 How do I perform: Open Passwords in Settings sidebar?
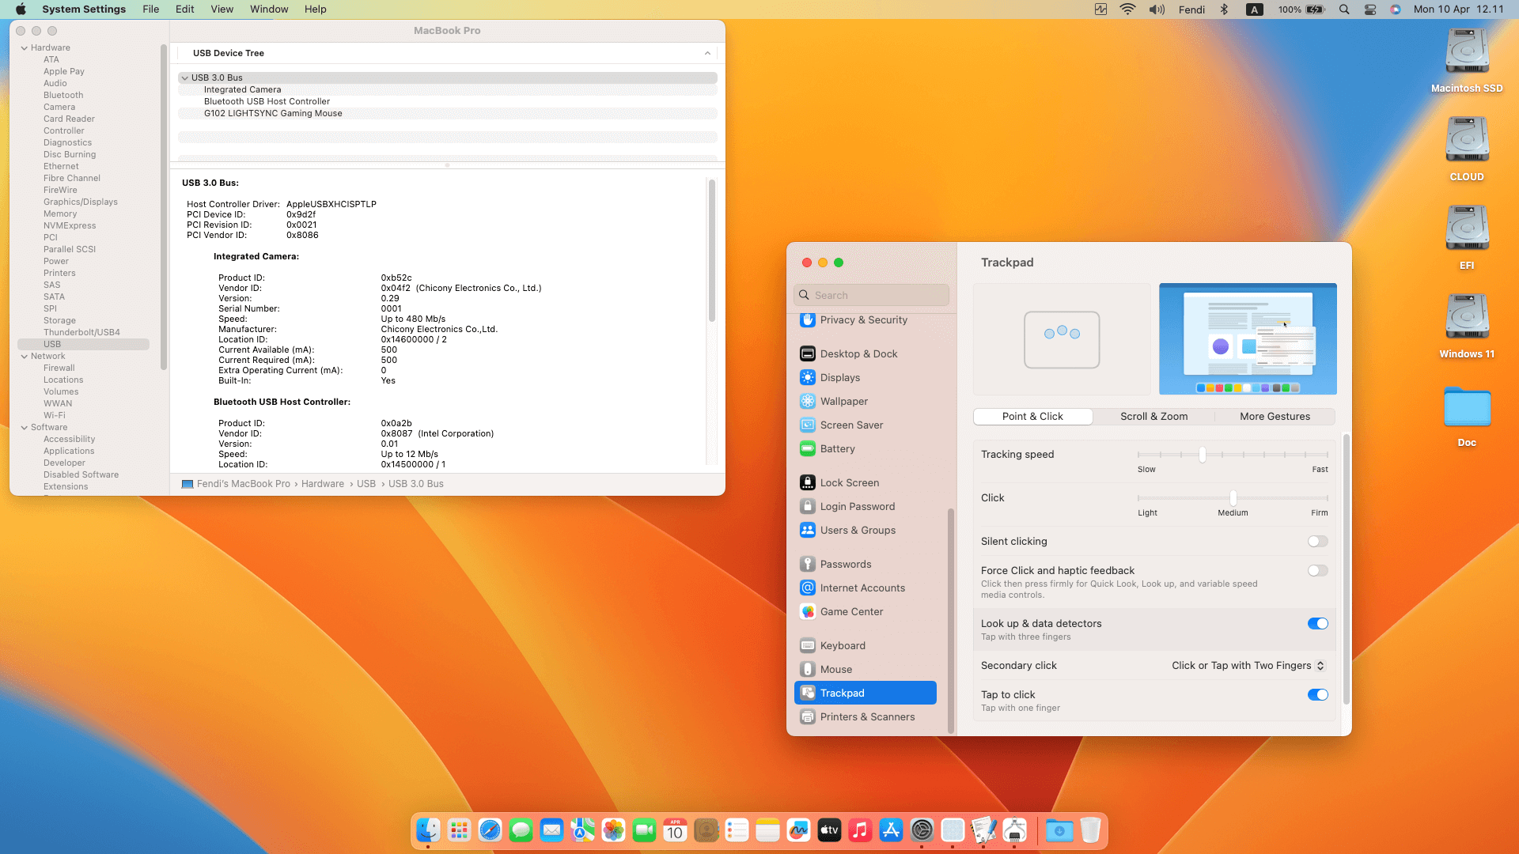[x=866, y=564]
